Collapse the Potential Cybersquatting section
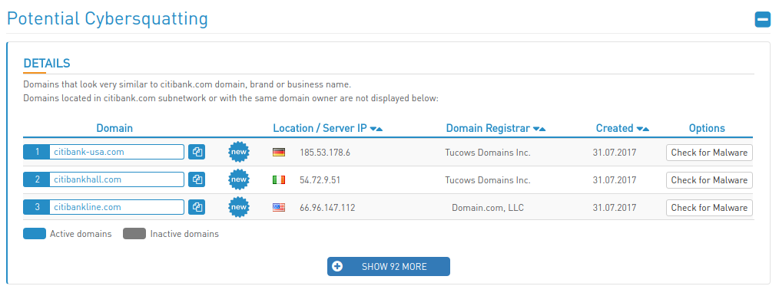The image size is (779, 296). click(763, 19)
